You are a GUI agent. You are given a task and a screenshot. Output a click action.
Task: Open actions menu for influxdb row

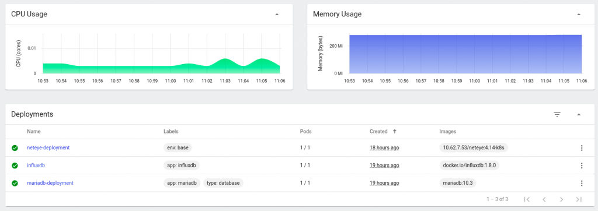click(x=582, y=166)
